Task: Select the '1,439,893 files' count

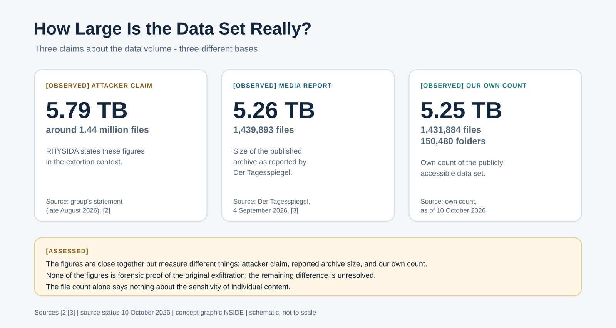Action: click(x=263, y=130)
